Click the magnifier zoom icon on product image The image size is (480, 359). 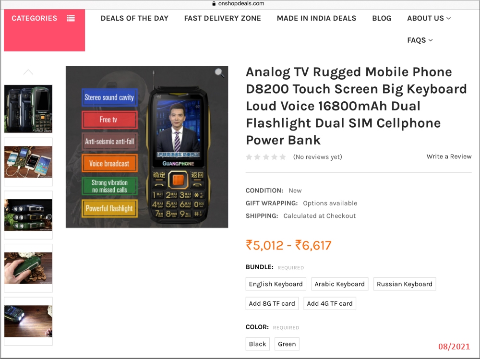click(219, 73)
